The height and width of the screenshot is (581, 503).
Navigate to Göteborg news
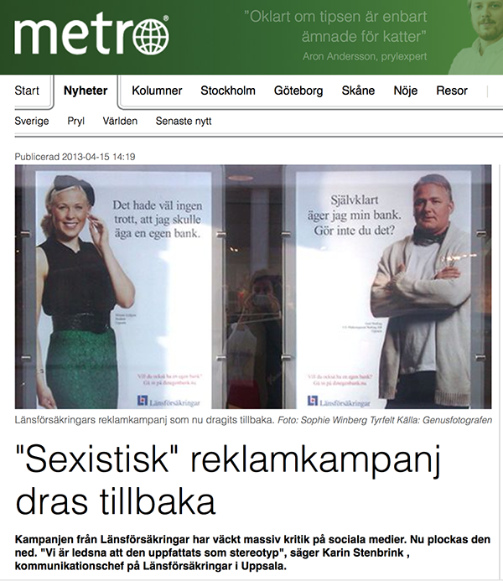click(298, 91)
